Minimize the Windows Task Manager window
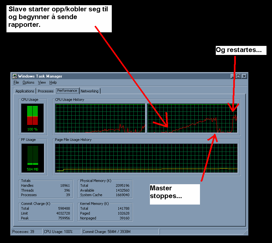This screenshot has height=243, width=272. pyautogui.click(x=233, y=76)
